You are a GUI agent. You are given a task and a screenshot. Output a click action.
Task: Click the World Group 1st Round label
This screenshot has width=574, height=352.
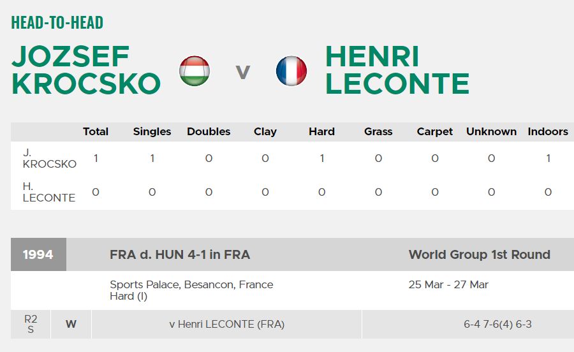[x=480, y=254]
